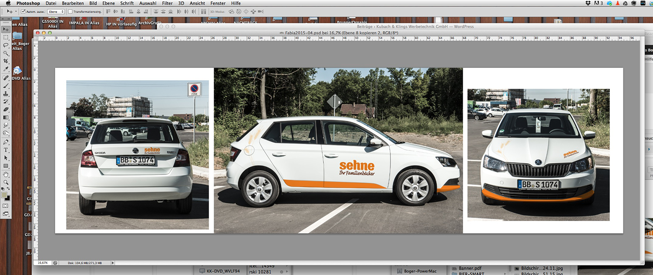Open the Datei menu
The height and width of the screenshot is (275, 653).
pyautogui.click(x=51, y=3)
